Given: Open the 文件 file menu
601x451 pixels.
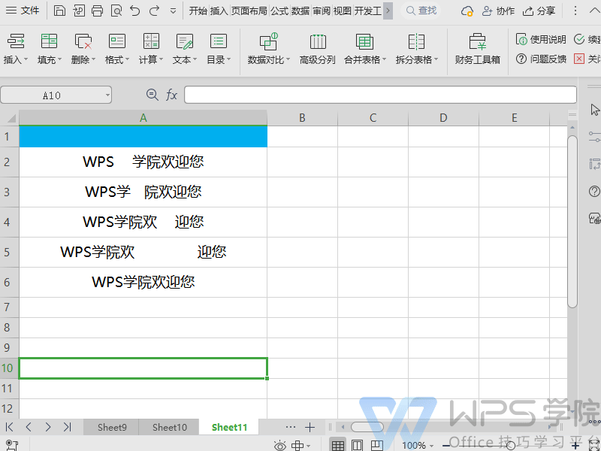Looking at the screenshot, I should click(x=23, y=11).
